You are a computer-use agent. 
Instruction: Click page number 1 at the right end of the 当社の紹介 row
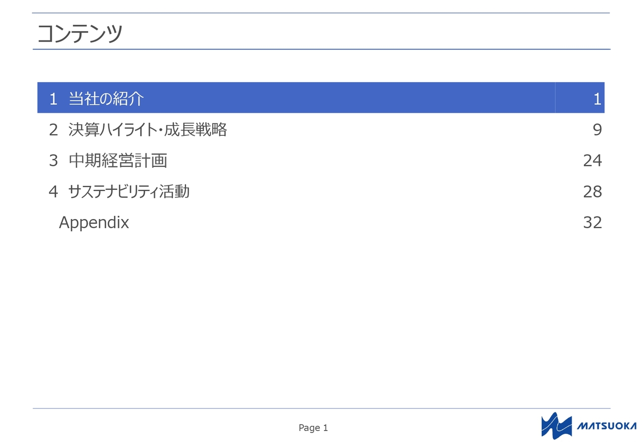[597, 99]
